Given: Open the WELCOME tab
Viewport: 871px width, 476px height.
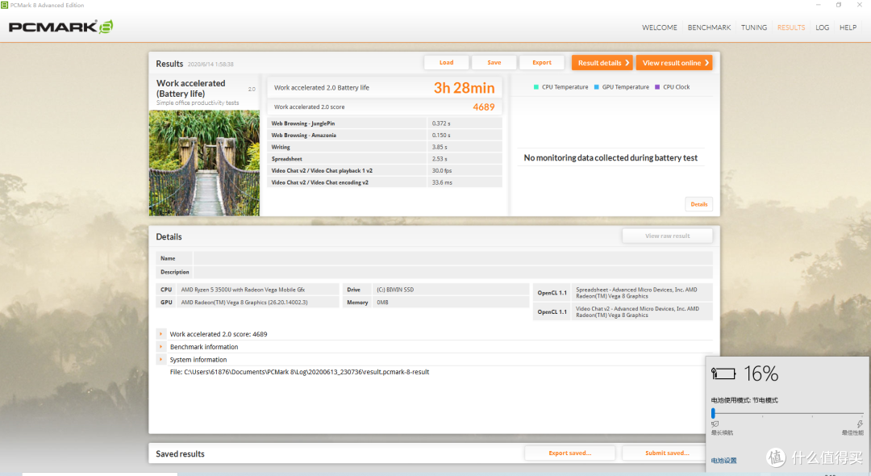Looking at the screenshot, I should 660,27.
